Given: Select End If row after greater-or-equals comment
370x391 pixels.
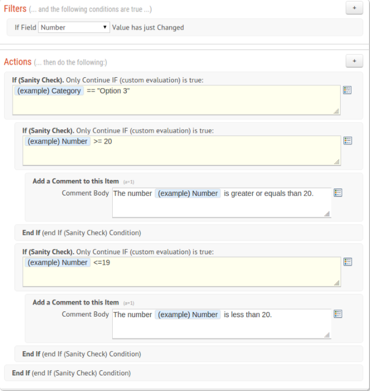Looking at the screenshot, I should point(189,232).
